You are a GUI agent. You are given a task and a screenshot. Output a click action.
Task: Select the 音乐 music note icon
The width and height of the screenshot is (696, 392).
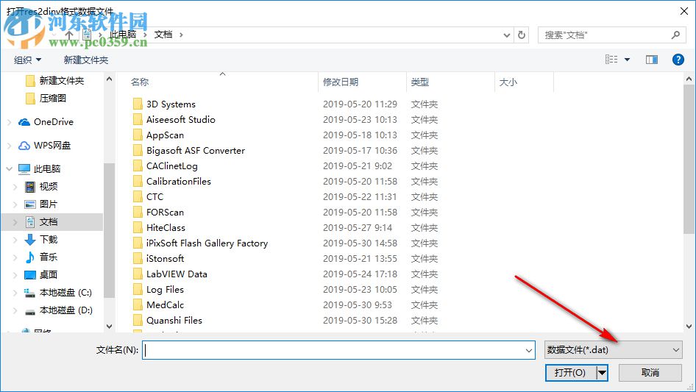coord(29,257)
